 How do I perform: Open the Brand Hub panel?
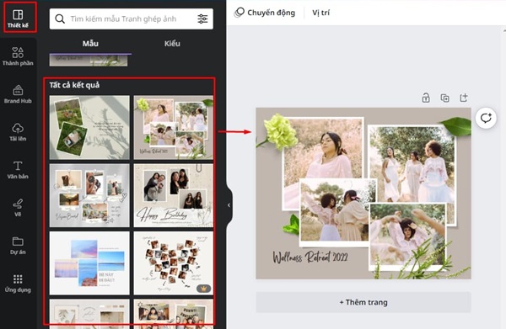[x=18, y=94]
